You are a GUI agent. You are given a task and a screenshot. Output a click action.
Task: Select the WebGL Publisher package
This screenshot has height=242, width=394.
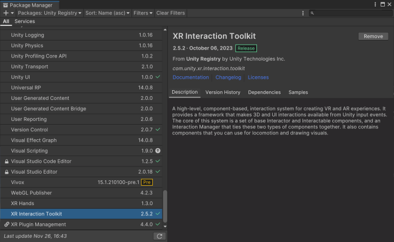pyautogui.click(x=81, y=193)
